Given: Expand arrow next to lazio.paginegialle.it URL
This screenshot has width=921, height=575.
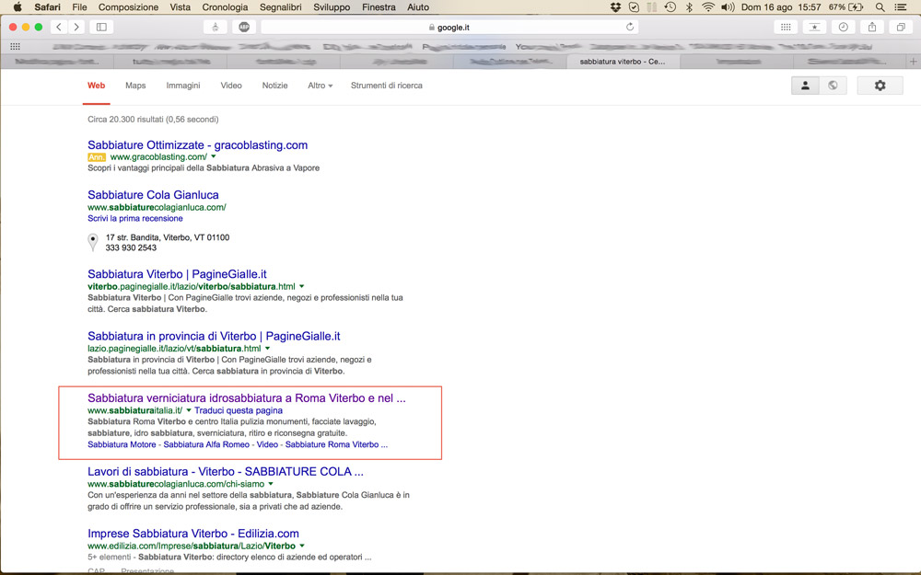Looking at the screenshot, I should (267, 349).
